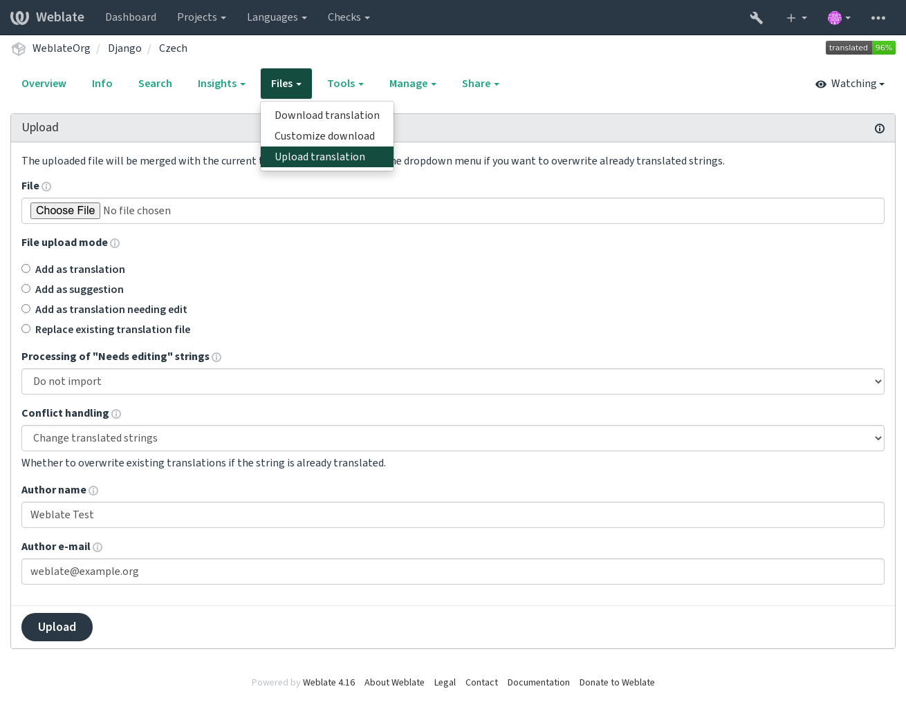
Task: Collapse the Files dropdown menu
Action: [286, 84]
